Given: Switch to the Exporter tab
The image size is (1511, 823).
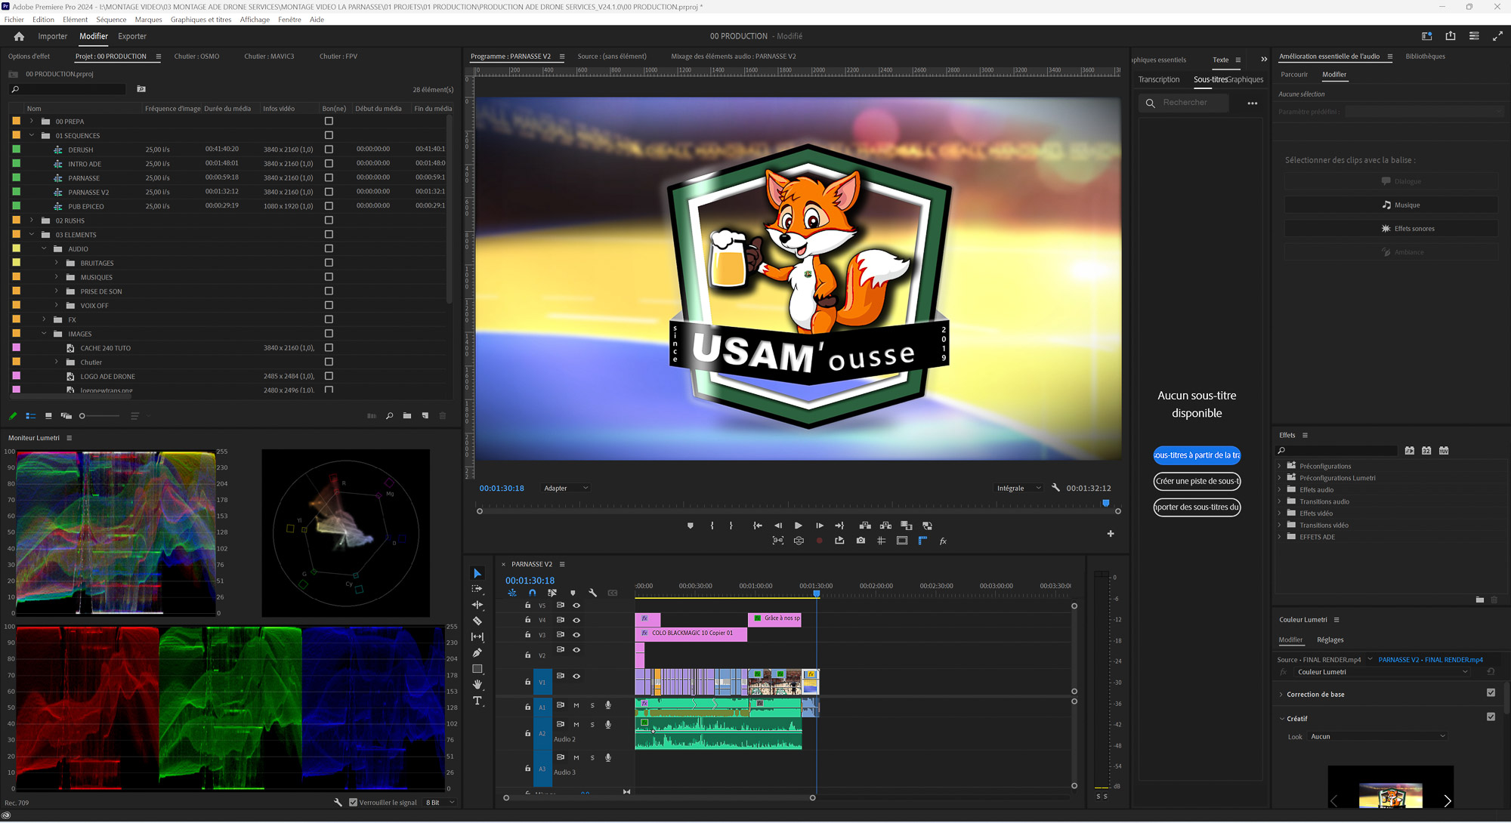Looking at the screenshot, I should pos(132,36).
